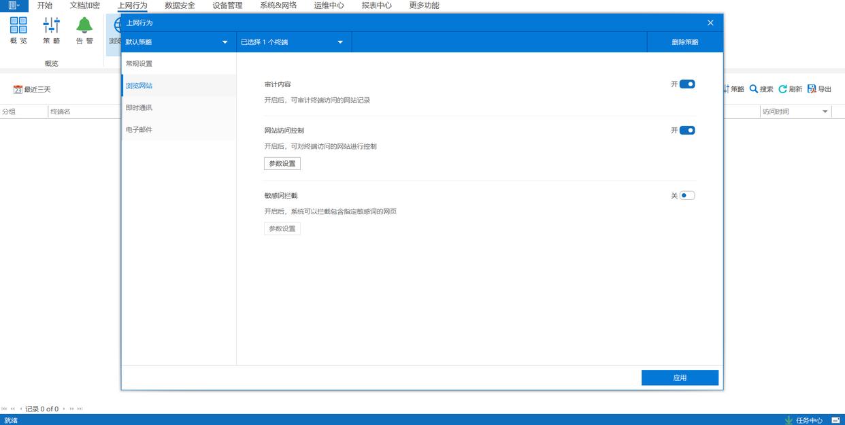
Task: Open the 访问时间 column dropdown arrow
Action: click(825, 112)
